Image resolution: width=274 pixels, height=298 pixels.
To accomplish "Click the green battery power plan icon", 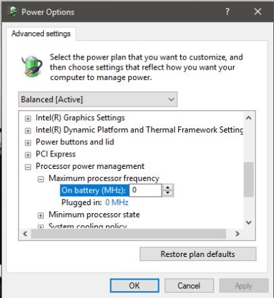I will (32, 66).
